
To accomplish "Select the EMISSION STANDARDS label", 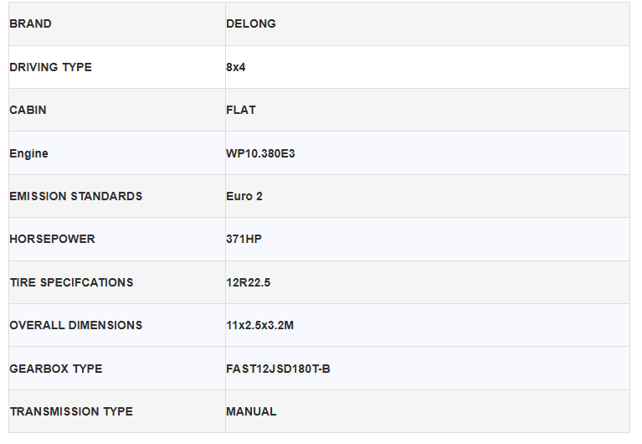I will pos(76,196).
